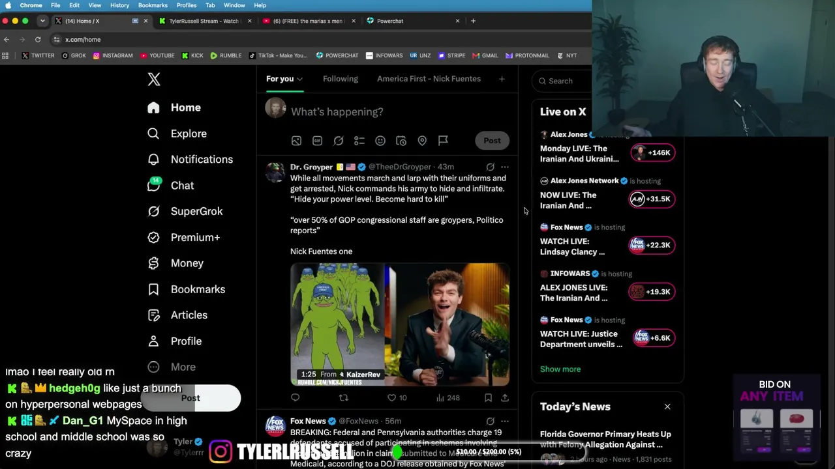This screenshot has width=835, height=469.
Task: Add media to the new post
Action: (296, 141)
